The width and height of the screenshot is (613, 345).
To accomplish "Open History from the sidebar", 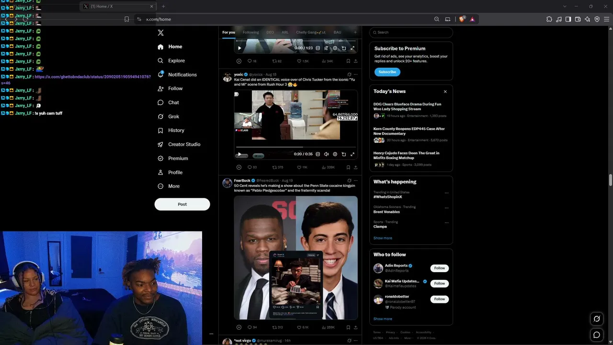I will 170,130.
